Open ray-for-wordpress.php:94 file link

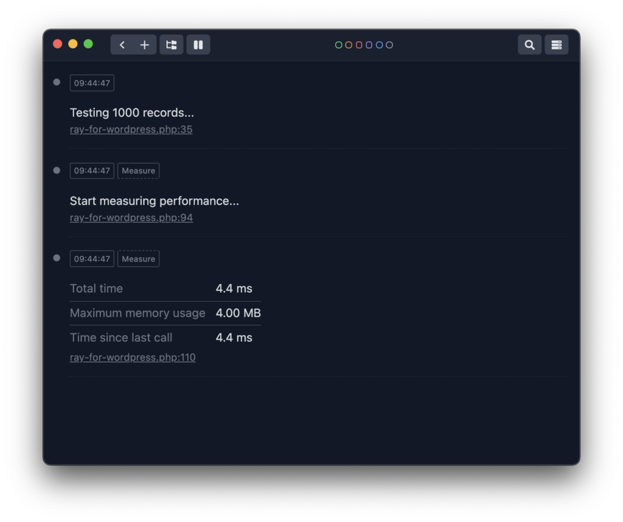[131, 218]
